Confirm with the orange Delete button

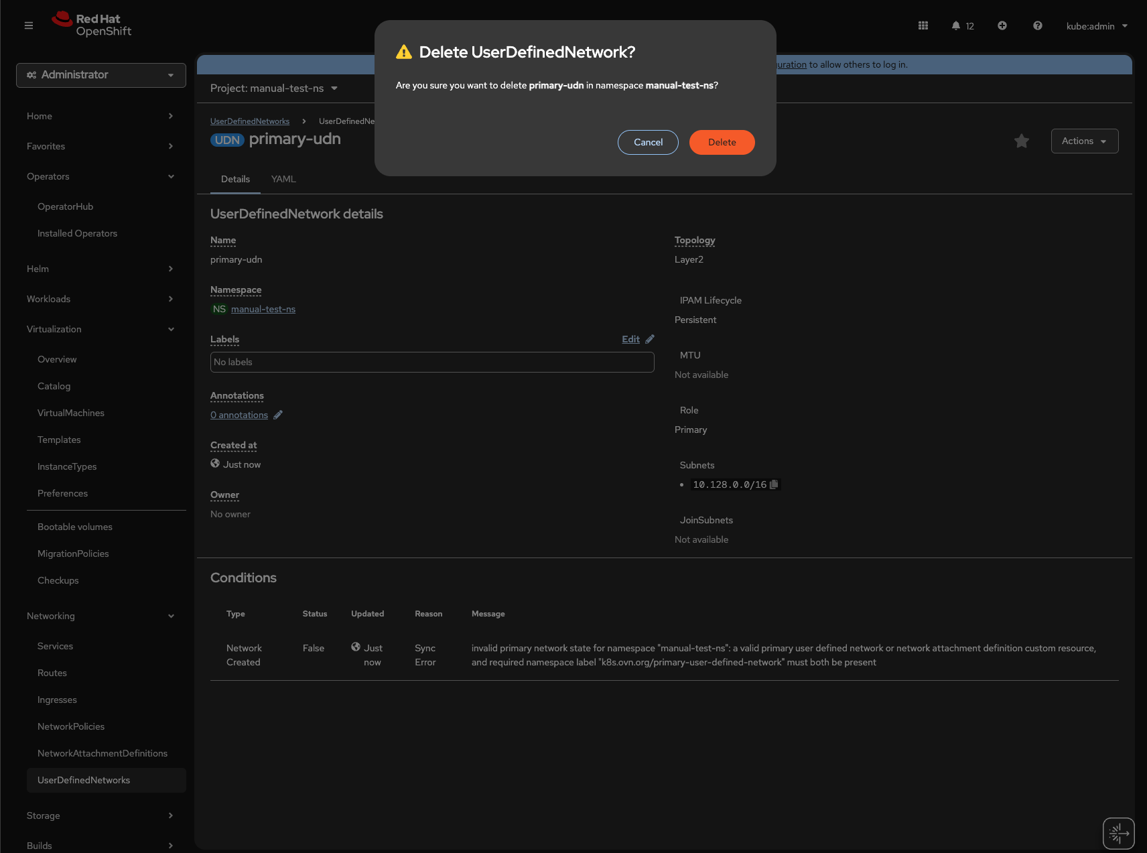[x=722, y=142]
